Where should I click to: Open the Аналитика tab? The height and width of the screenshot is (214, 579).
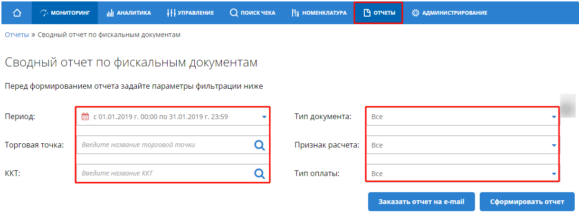[129, 13]
